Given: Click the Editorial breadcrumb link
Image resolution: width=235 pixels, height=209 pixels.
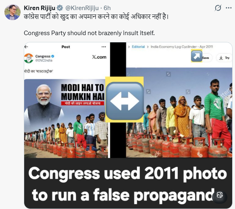Looking at the screenshot, I should click(138, 47).
